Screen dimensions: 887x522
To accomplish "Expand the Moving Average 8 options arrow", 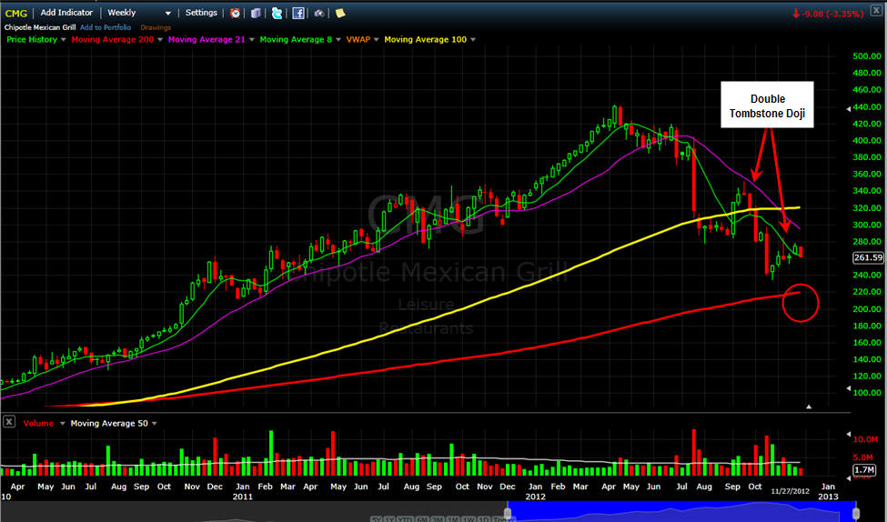I will point(338,40).
